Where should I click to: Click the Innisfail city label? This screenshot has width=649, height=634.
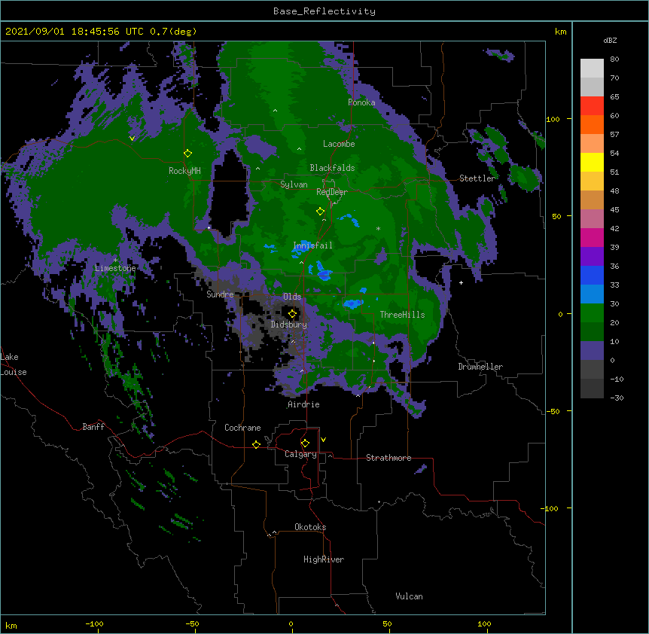[313, 245]
